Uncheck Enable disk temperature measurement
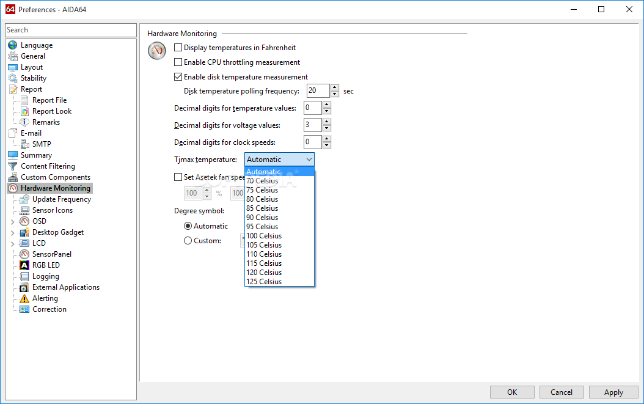Viewport: 644px width, 404px height. [178, 77]
